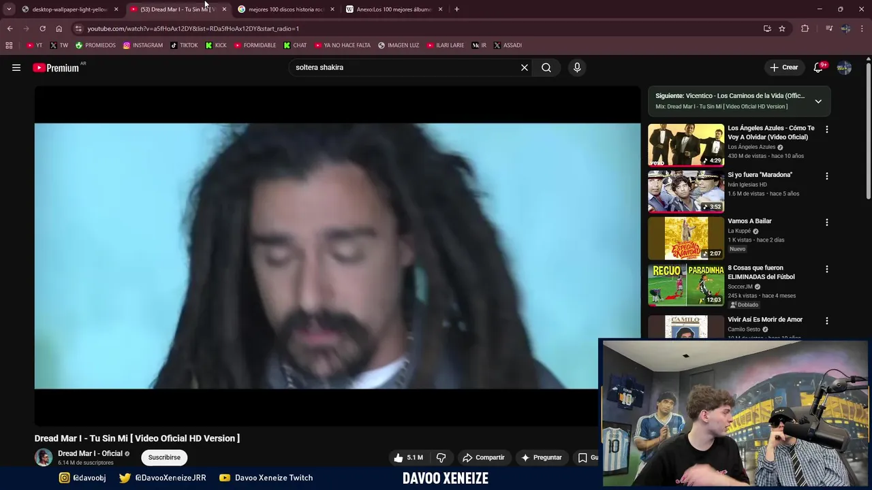This screenshot has height=490, width=872.
Task: Open 'Vivir Así Es Morir de Amor' title
Action: (765, 320)
